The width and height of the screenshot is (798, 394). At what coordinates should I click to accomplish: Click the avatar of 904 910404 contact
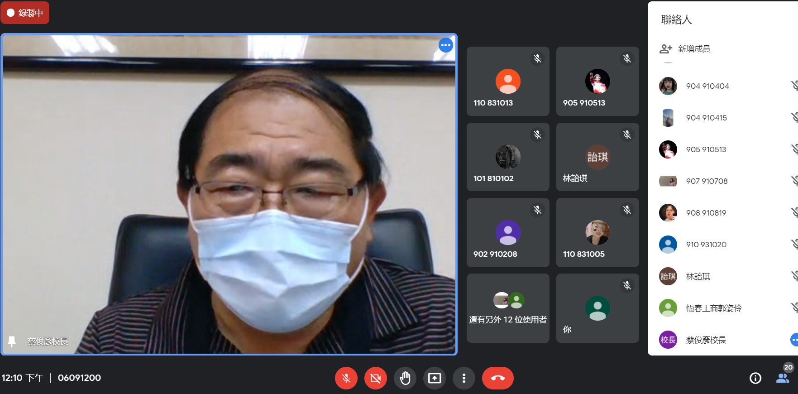click(x=668, y=86)
